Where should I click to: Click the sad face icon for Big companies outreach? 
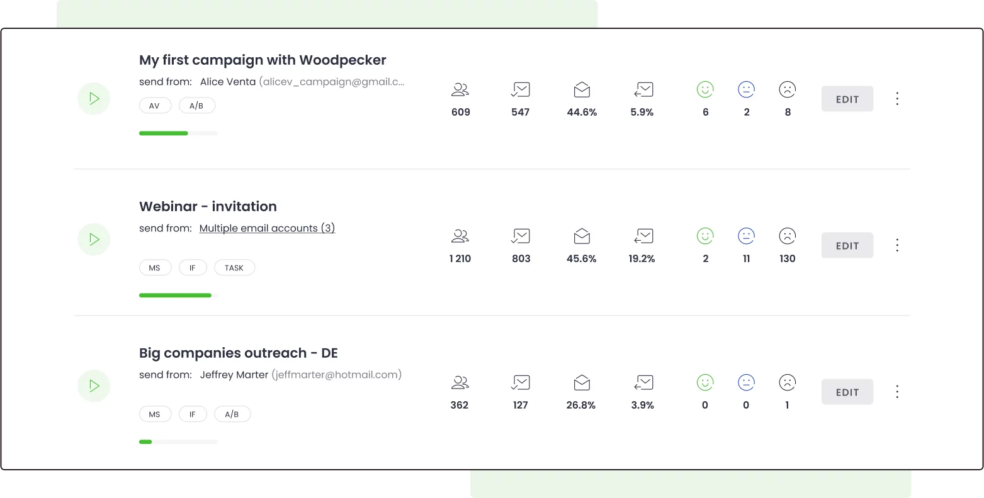click(787, 383)
